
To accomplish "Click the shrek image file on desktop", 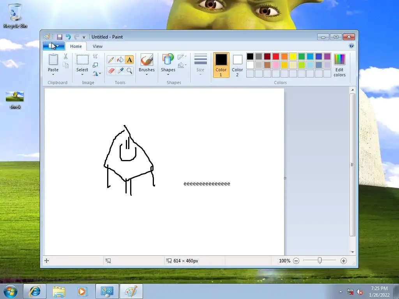I will pyautogui.click(x=15, y=100).
